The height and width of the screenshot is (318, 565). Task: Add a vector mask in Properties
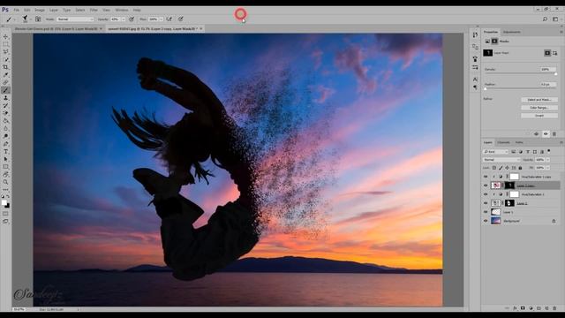coord(555,53)
